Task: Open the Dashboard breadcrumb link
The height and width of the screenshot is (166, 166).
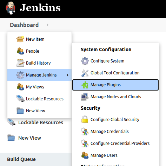Action: coord(24,25)
